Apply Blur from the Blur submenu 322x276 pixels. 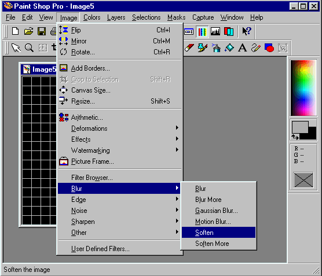219,189
